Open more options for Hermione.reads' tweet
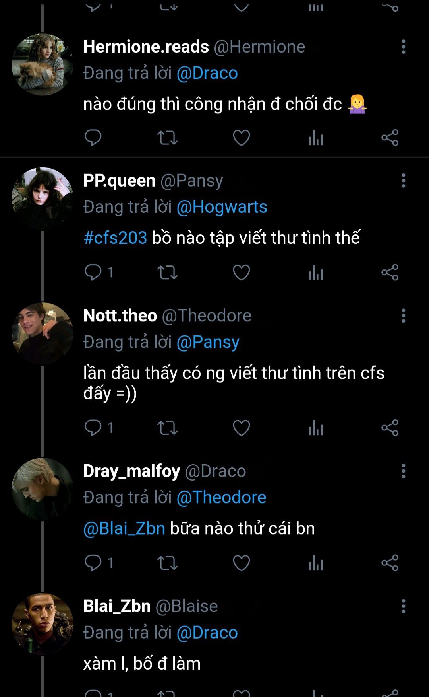Viewport: 429px width, 697px height. click(x=403, y=47)
